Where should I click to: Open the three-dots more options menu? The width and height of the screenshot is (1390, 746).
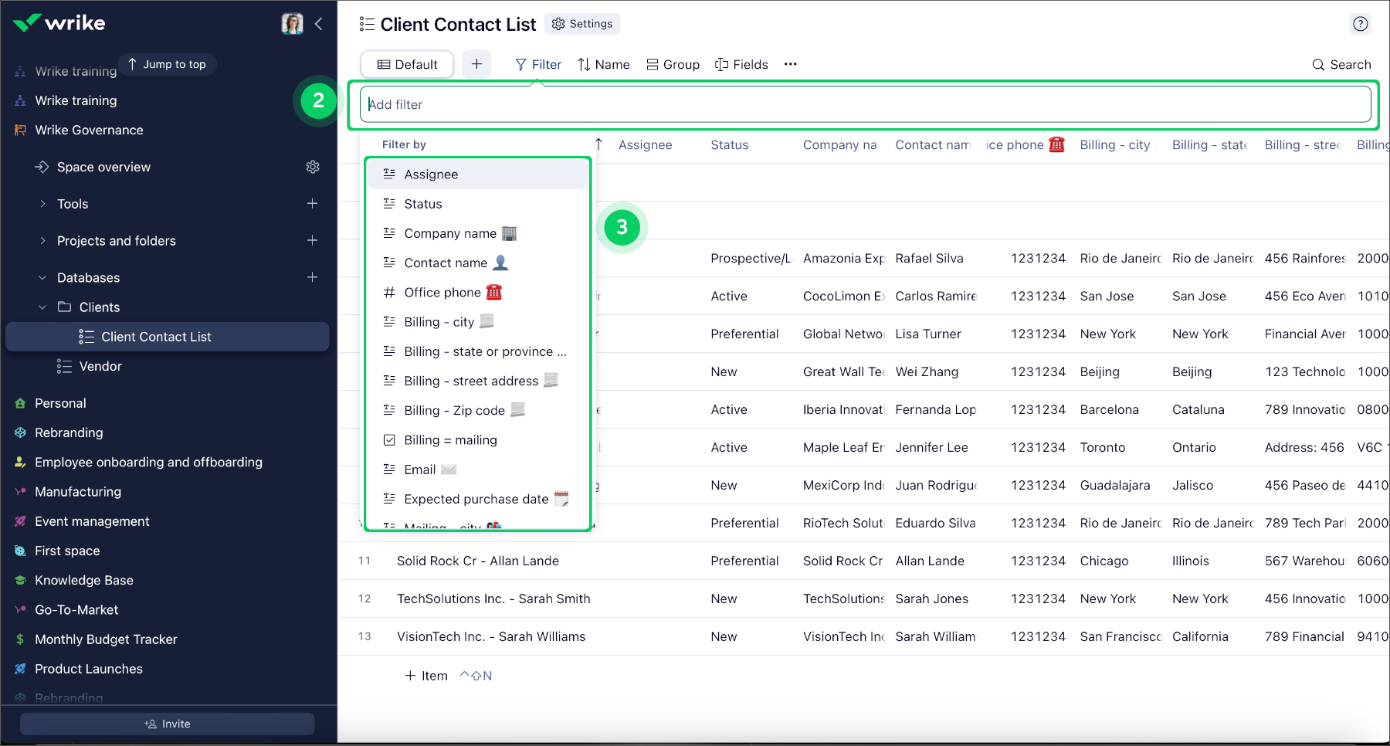coord(790,64)
